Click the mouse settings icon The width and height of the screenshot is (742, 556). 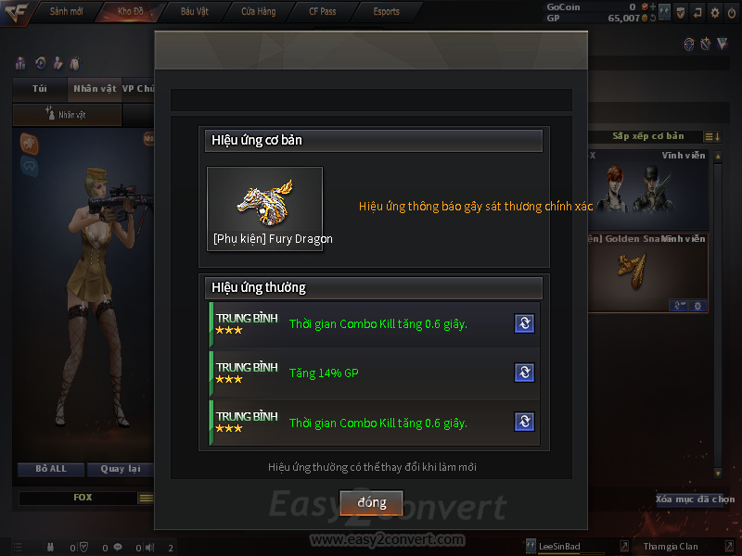(75, 63)
